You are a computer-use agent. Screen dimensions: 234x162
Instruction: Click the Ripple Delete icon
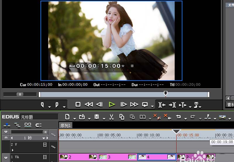168,117
